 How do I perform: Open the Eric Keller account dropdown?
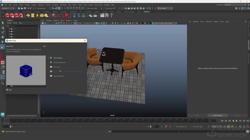165,8
